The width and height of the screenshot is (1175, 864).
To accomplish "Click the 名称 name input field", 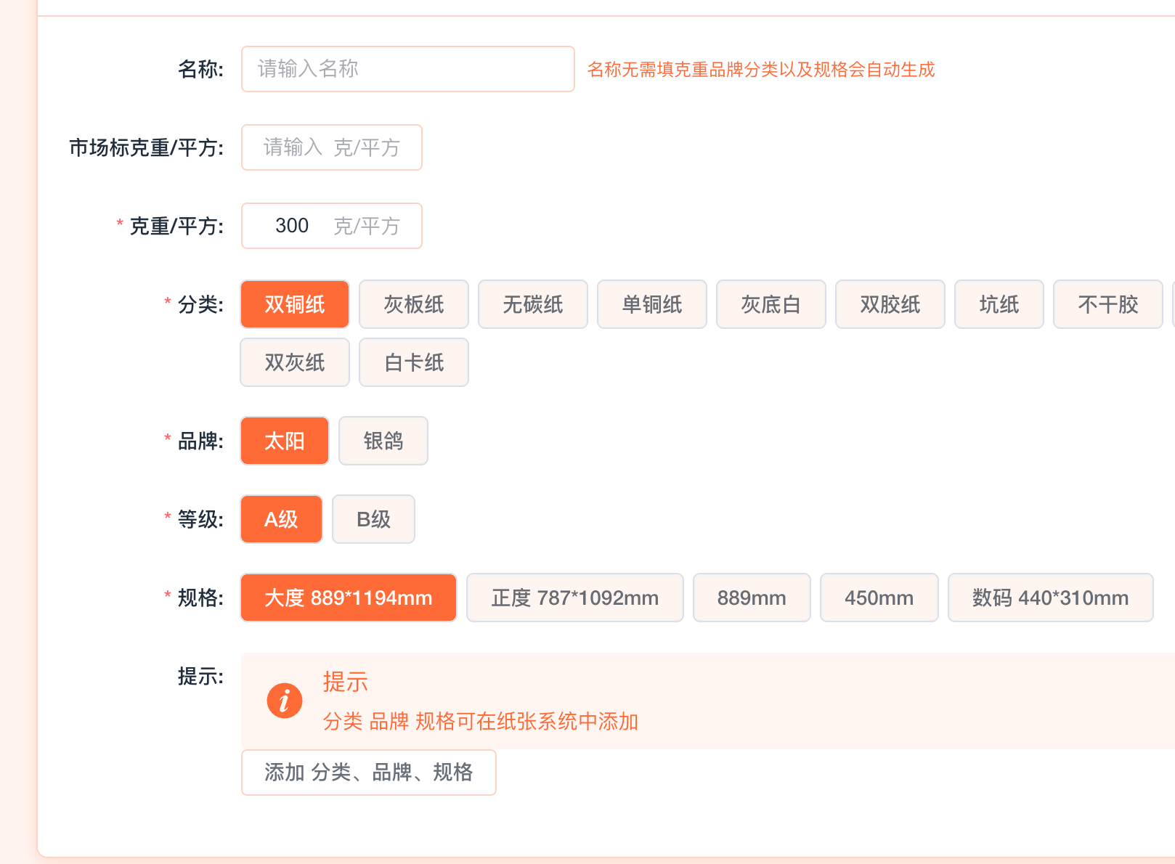I will (407, 69).
